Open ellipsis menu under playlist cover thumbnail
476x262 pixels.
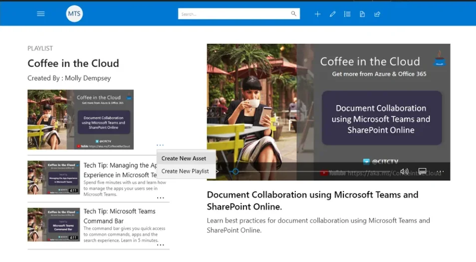tap(160, 145)
